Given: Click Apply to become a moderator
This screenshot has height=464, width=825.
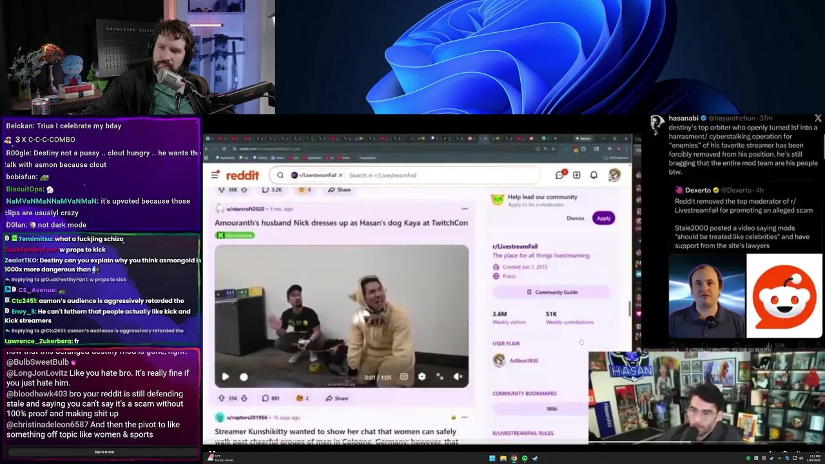Looking at the screenshot, I should (603, 218).
